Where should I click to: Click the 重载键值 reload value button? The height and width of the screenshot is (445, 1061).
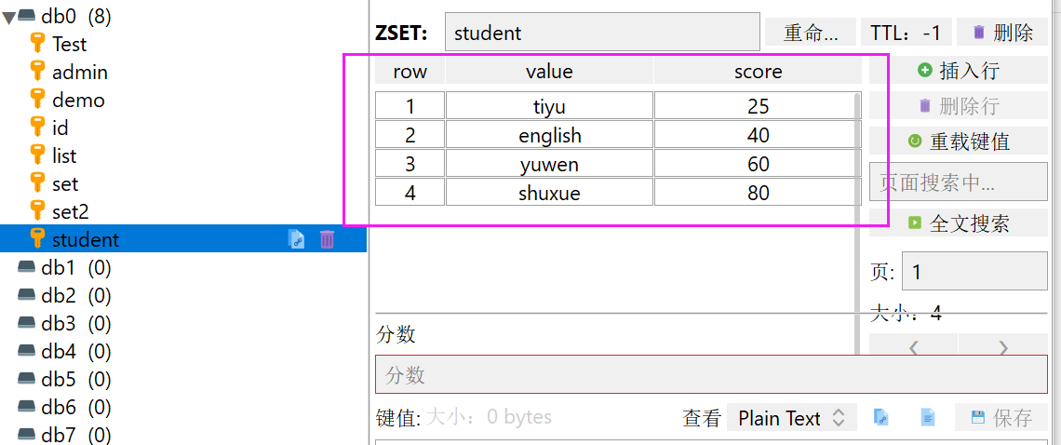[x=958, y=141]
